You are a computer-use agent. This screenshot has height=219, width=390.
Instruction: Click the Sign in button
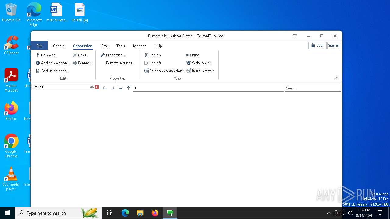point(333,45)
